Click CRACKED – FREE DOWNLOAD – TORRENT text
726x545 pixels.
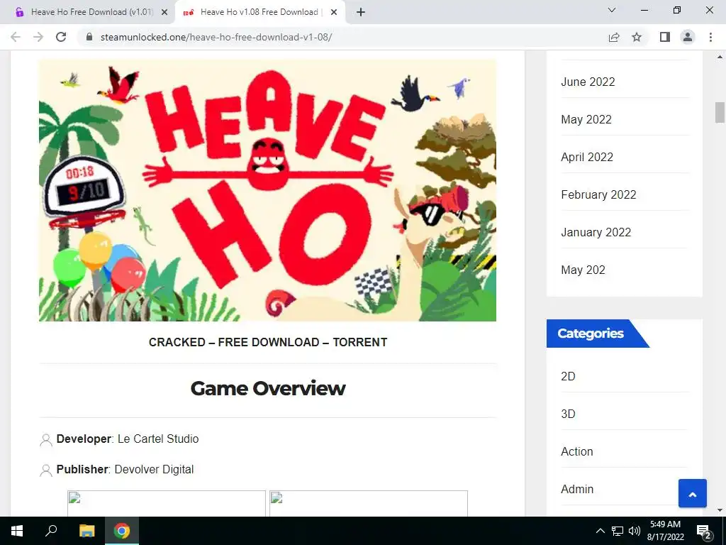tap(267, 342)
